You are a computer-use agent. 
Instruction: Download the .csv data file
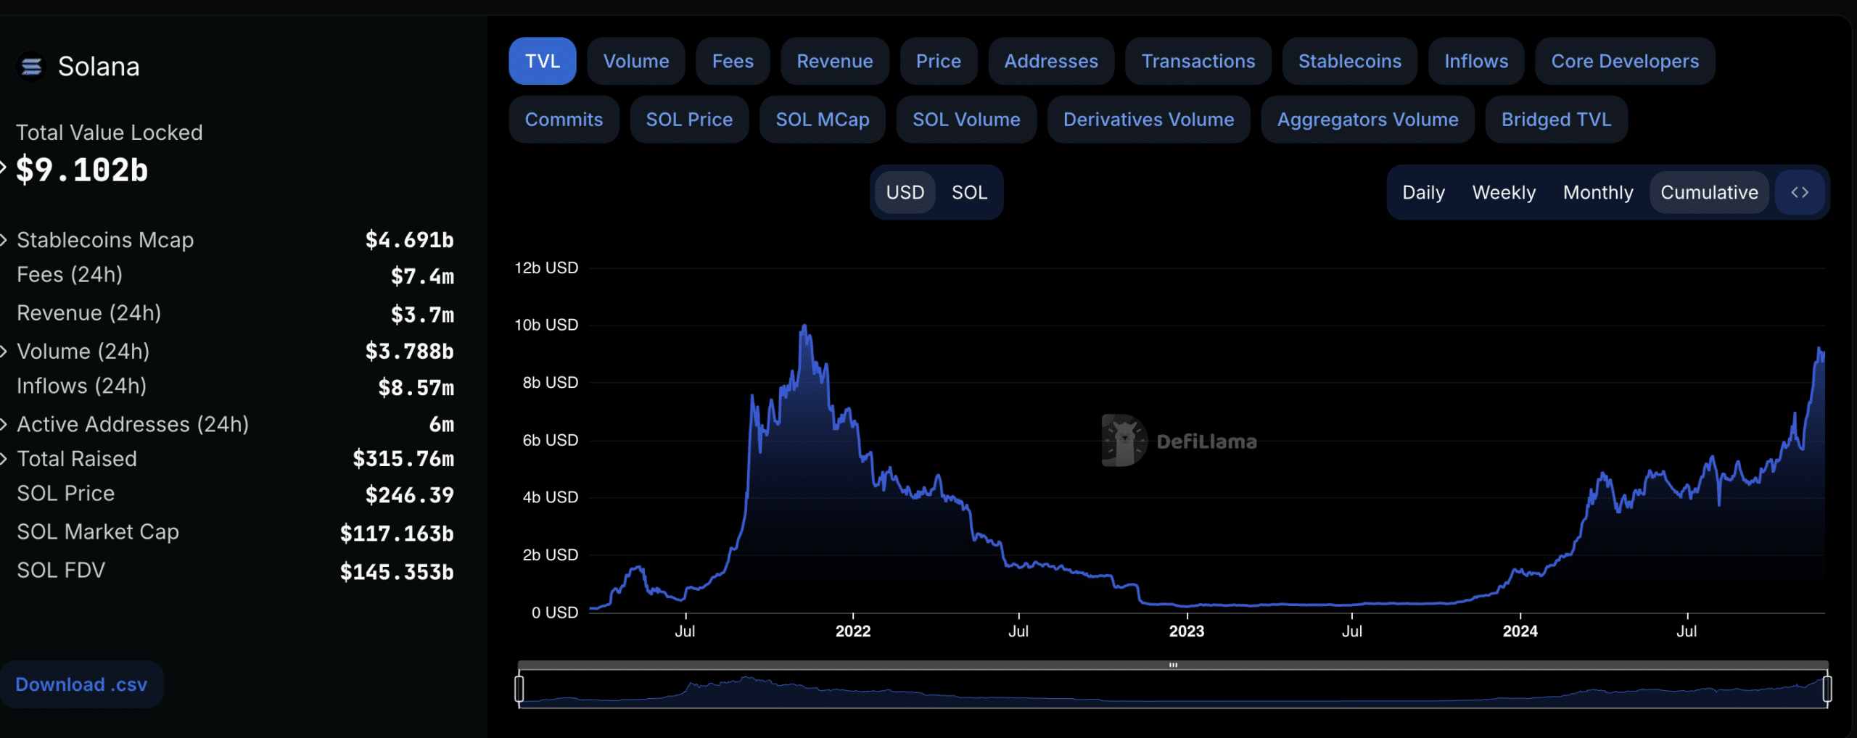81,684
